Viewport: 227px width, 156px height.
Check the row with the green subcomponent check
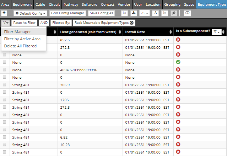point(5,62)
